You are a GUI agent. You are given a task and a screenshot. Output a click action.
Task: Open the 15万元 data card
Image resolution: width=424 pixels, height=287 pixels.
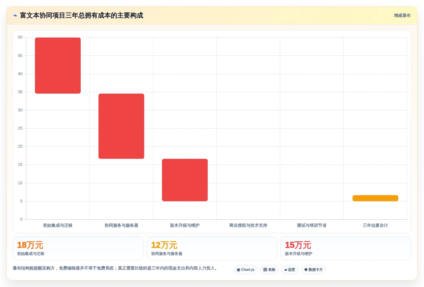[346, 248]
